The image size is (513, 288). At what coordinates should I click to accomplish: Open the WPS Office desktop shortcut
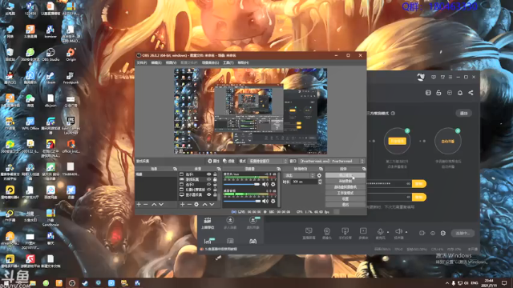point(30,123)
